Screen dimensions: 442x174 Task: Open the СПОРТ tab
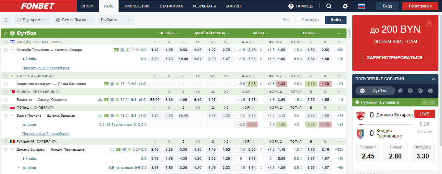88,6
